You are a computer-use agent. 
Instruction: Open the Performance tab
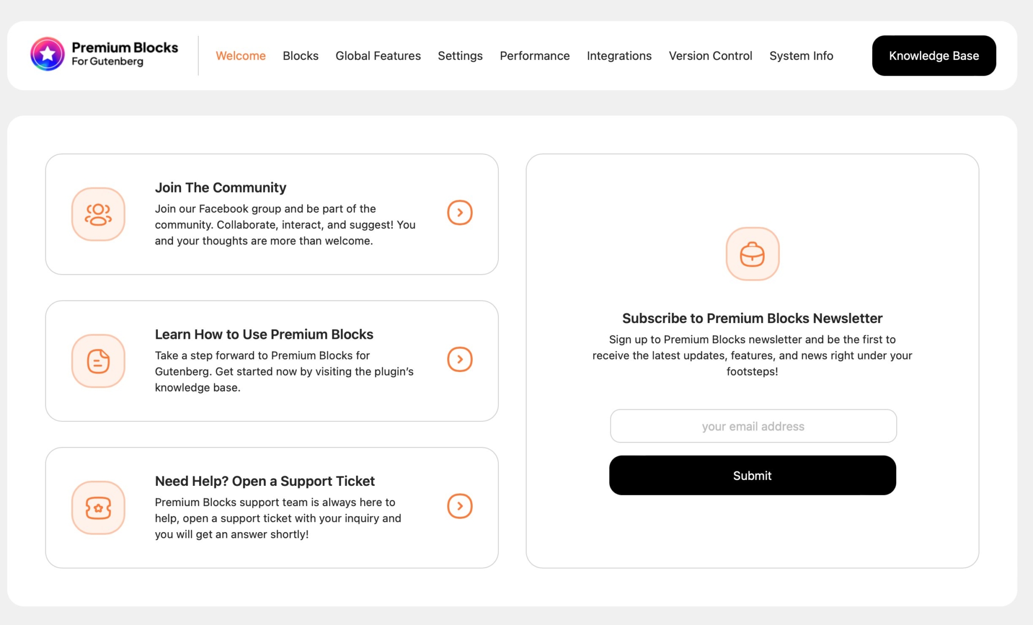[535, 56]
